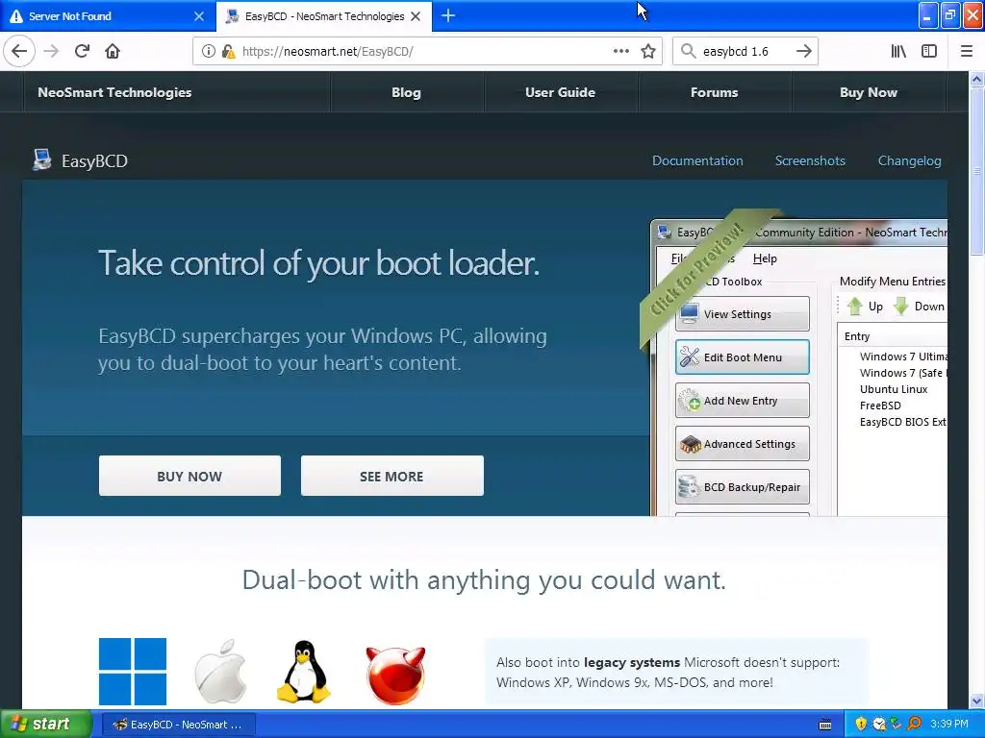Close the EasyBCD NeoSmart tab
Viewport: 985px width, 738px height.
[416, 16]
